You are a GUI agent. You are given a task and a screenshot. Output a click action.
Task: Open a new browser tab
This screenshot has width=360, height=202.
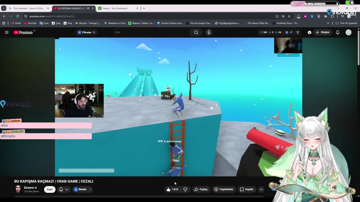(x=144, y=8)
